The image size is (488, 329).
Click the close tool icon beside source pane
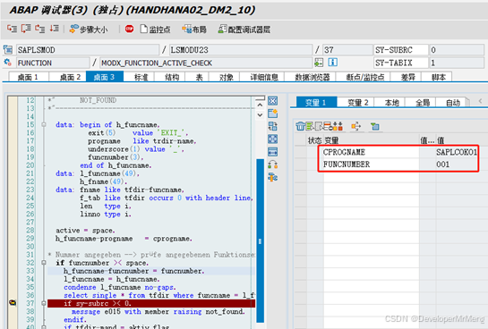tap(272, 101)
